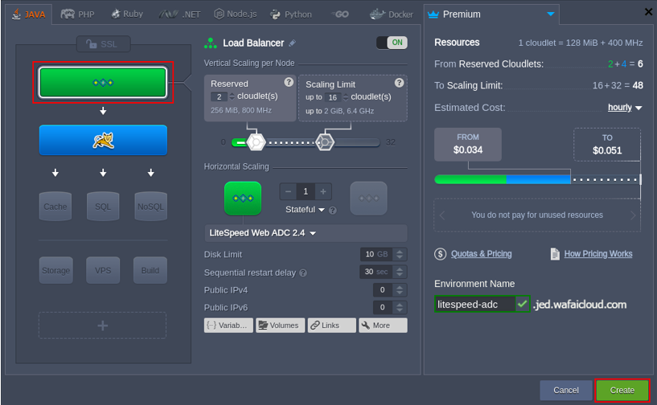The image size is (657, 405).
Task: Switch to the Python tab
Action: click(x=291, y=14)
